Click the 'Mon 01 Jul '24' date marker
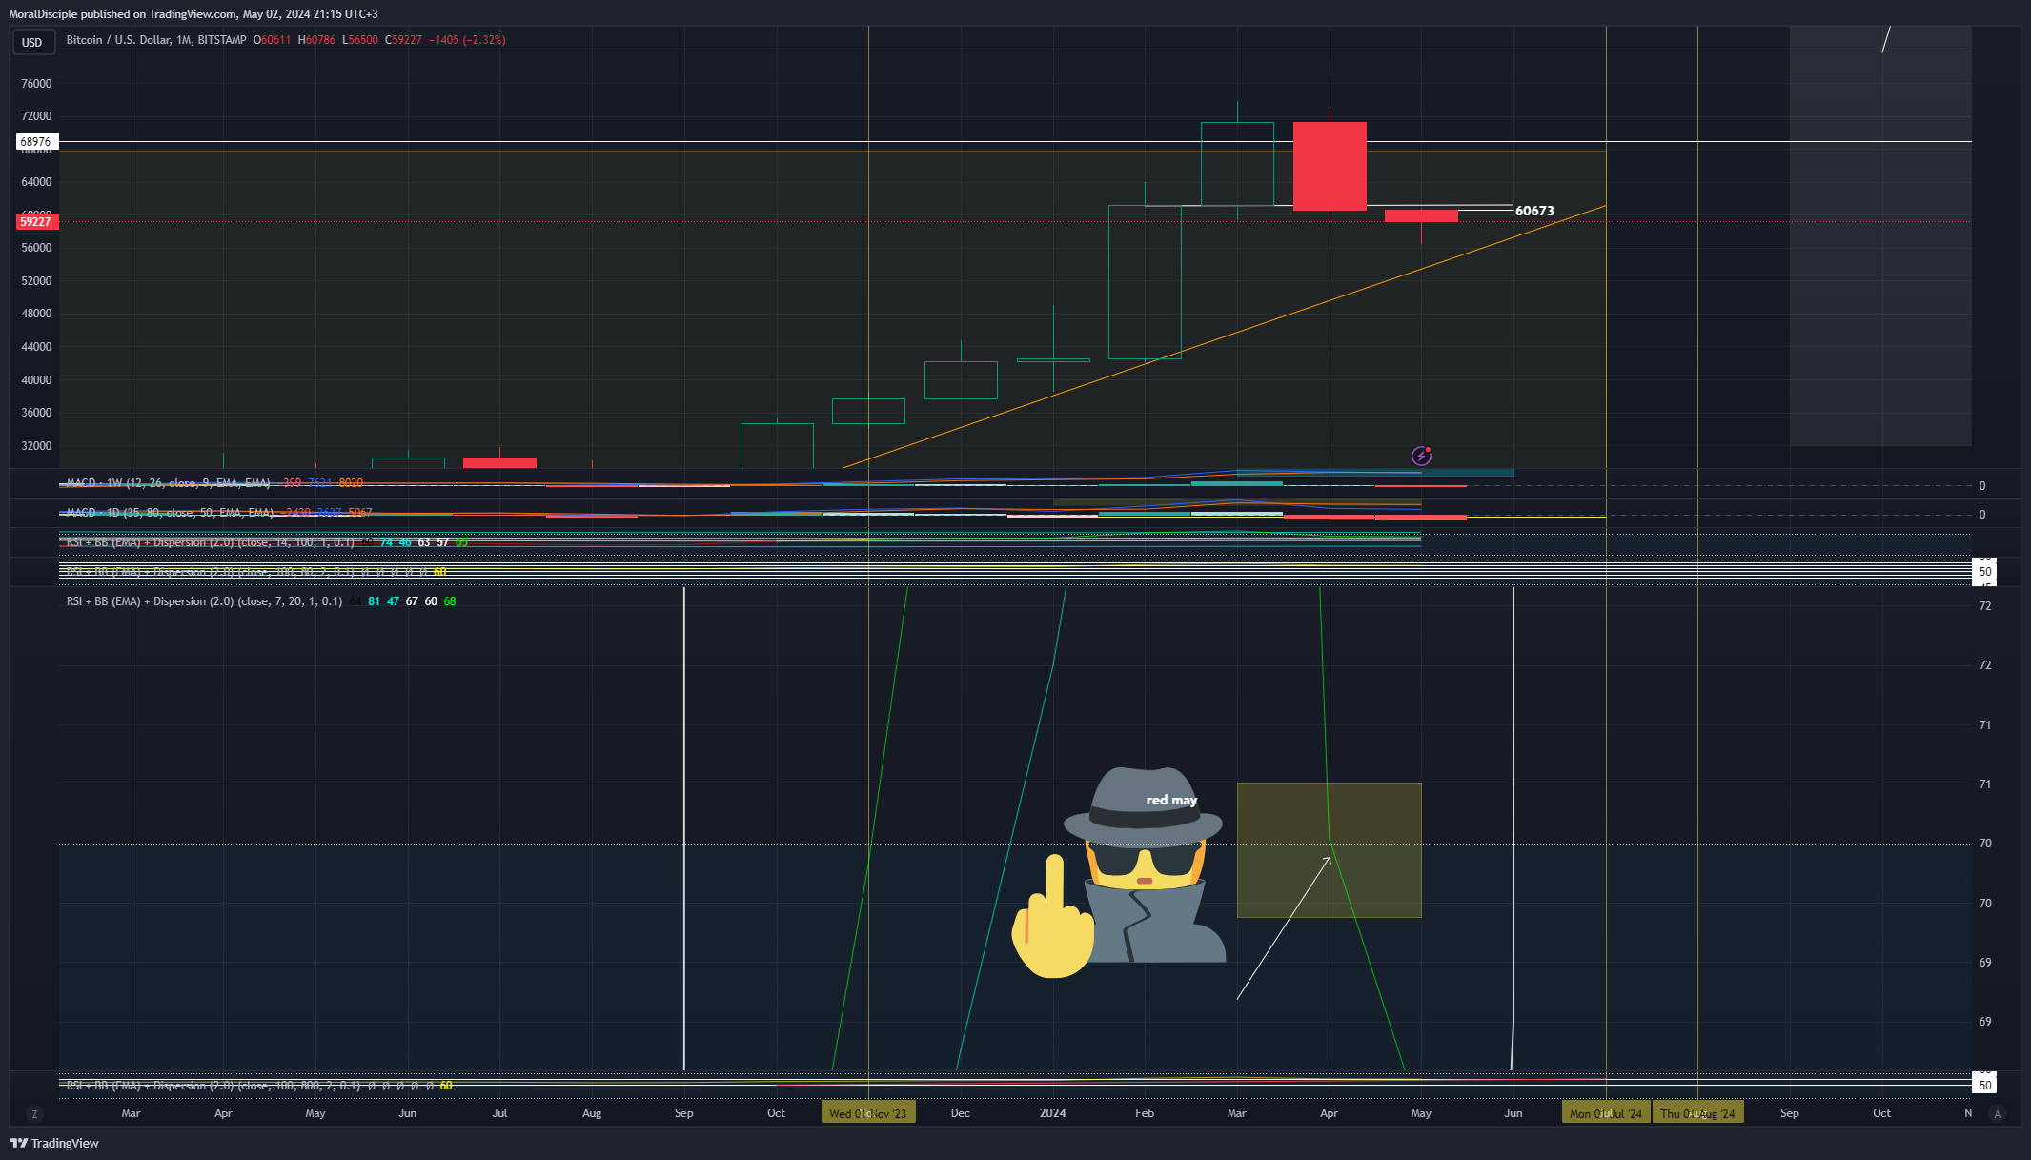This screenshot has width=2031, height=1160. pos(1606,1113)
